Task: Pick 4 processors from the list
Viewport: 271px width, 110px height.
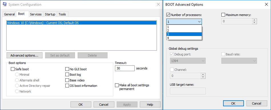Action: tap(184, 38)
